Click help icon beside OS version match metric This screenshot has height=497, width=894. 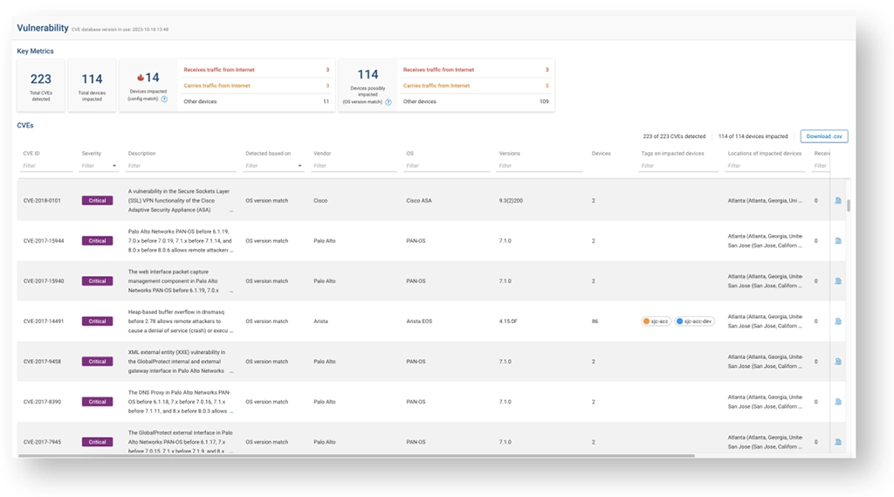(389, 102)
